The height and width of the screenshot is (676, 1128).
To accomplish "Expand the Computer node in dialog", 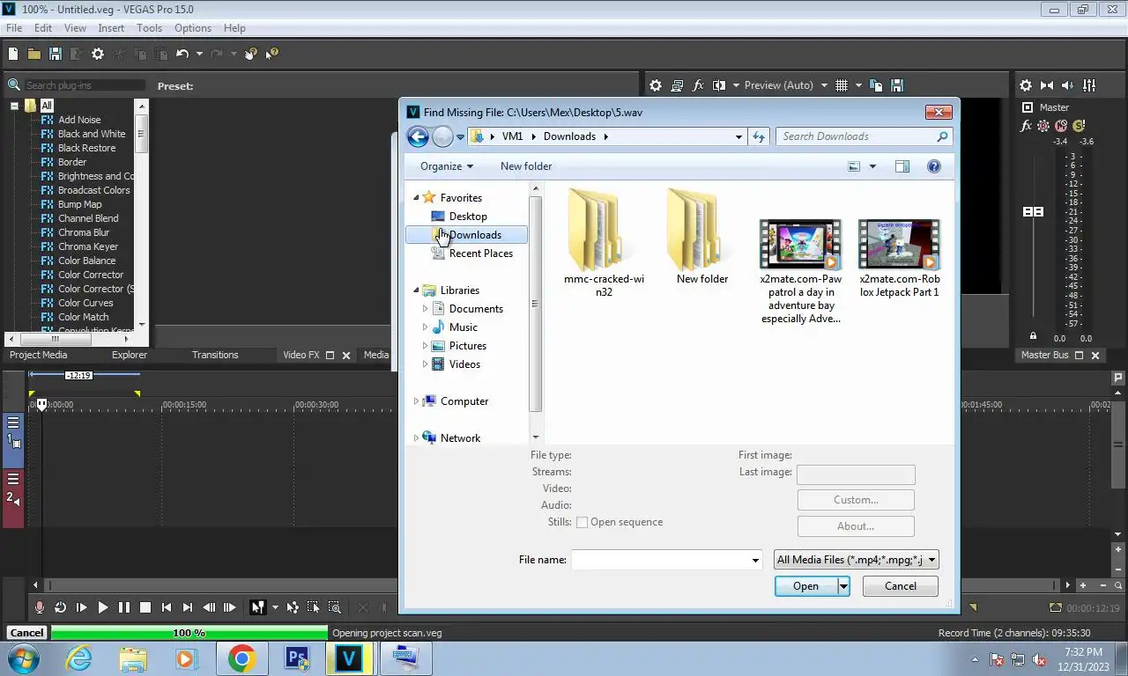I will (417, 401).
